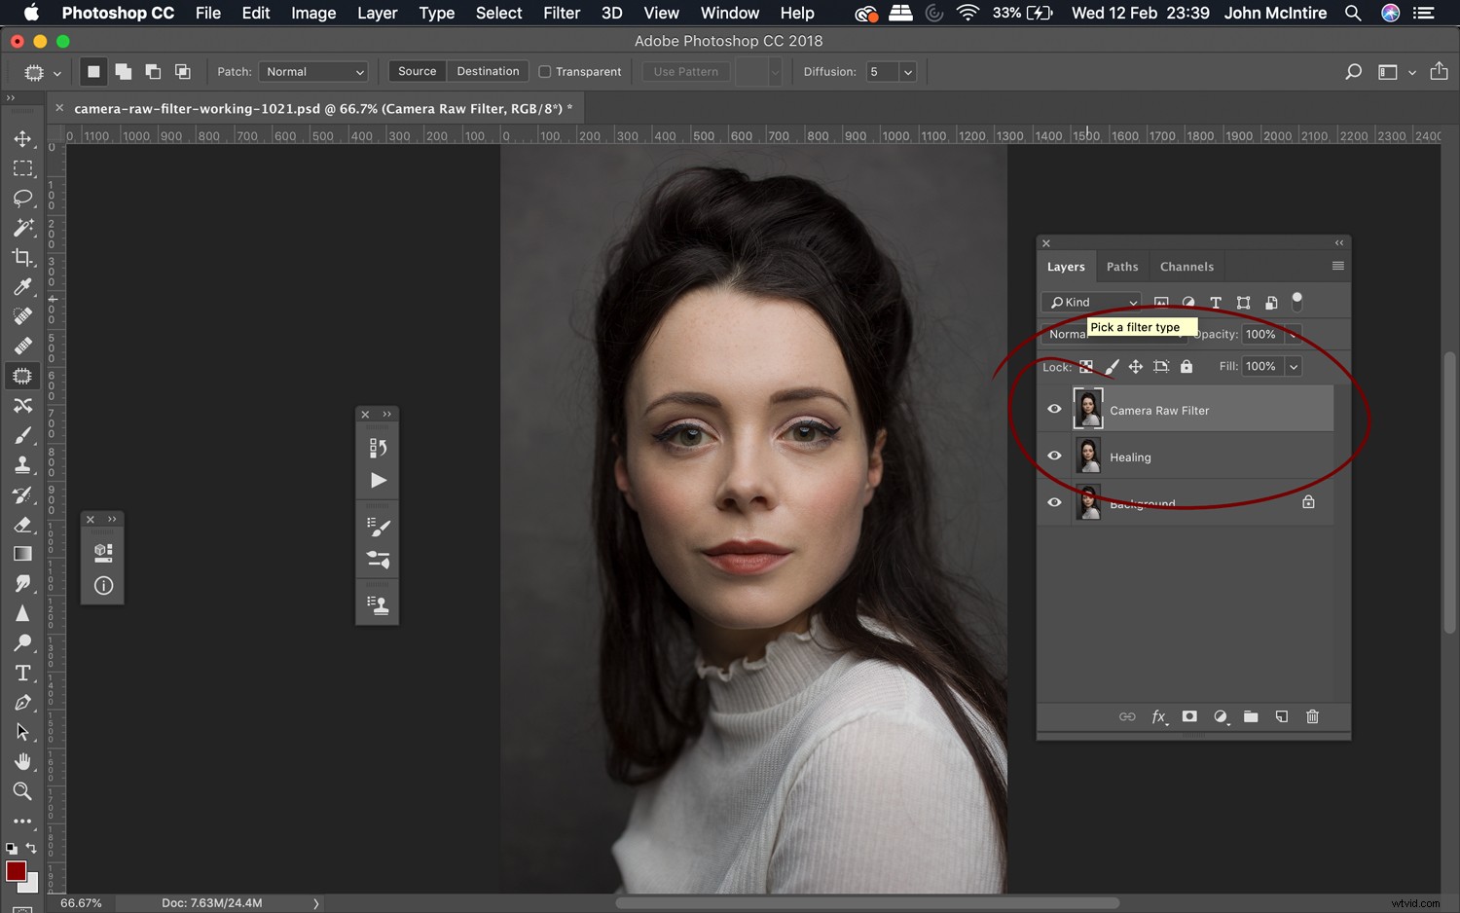
Task: Switch to the Channels tab
Action: pos(1186,266)
